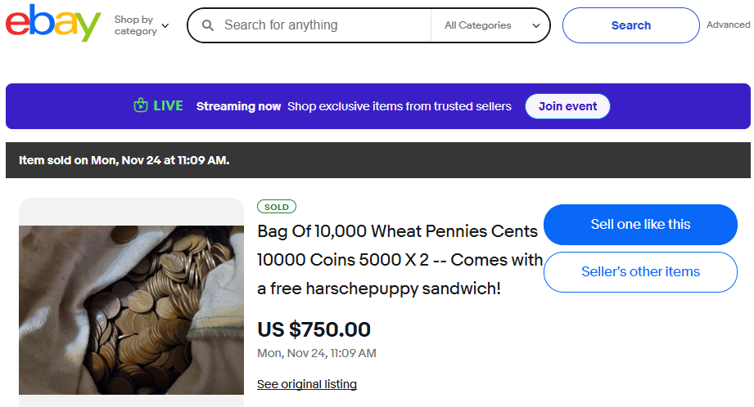Click the green SOLD badge
This screenshot has height=407, width=754.
277,207
